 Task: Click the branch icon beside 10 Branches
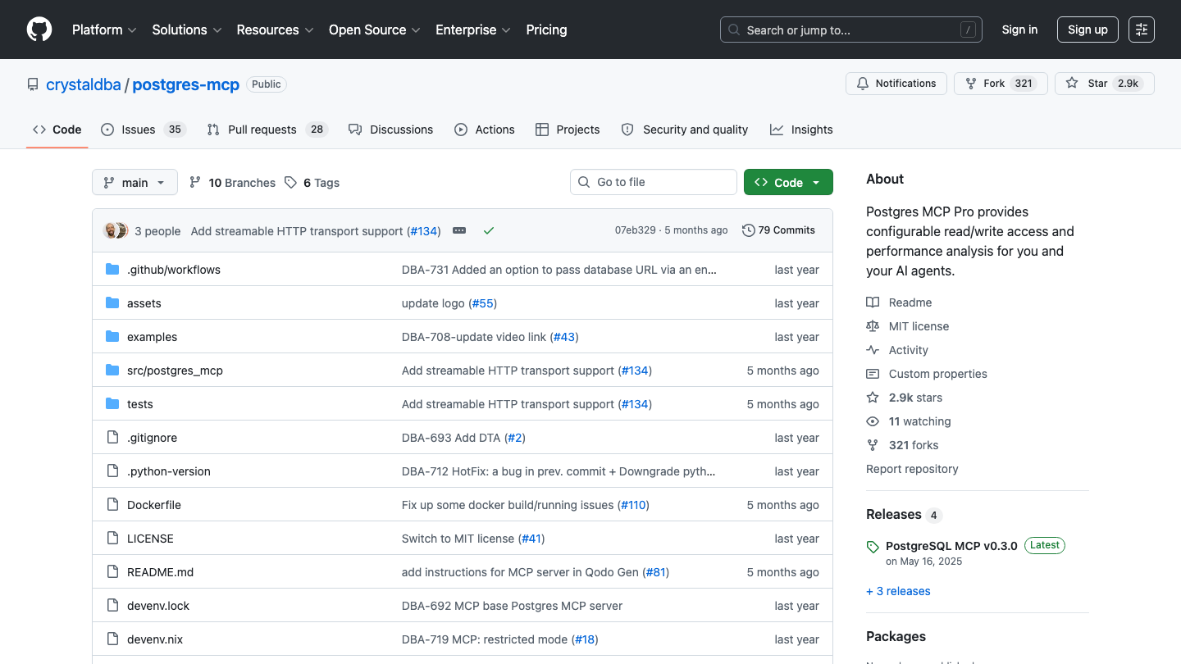195,183
